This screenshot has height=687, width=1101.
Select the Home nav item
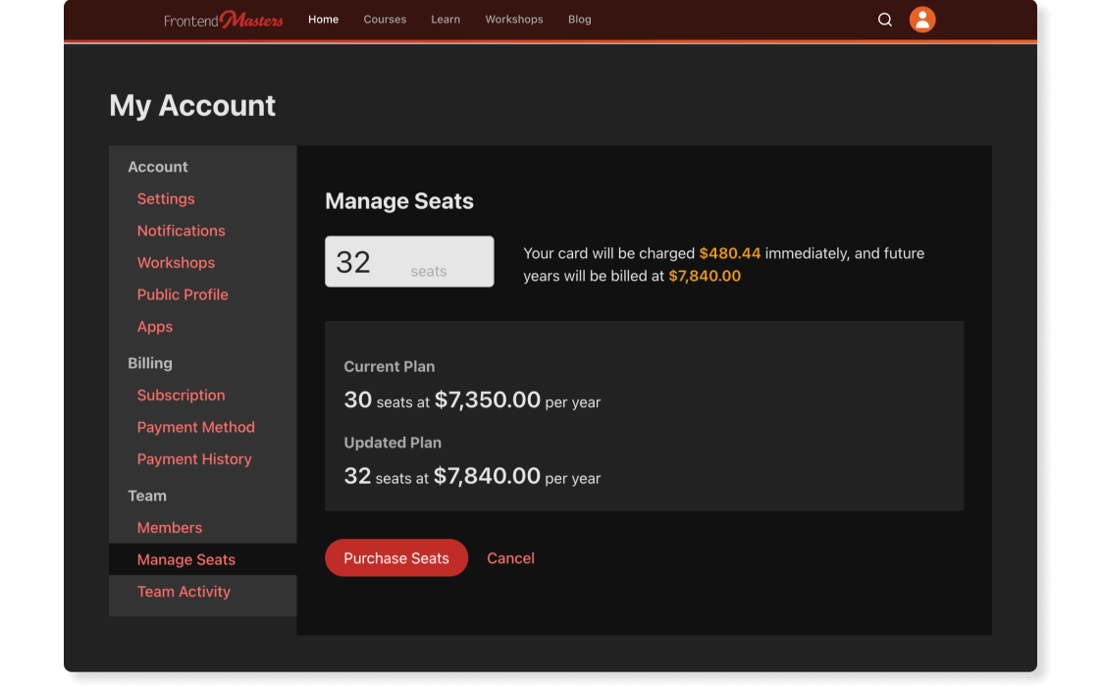point(323,20)
